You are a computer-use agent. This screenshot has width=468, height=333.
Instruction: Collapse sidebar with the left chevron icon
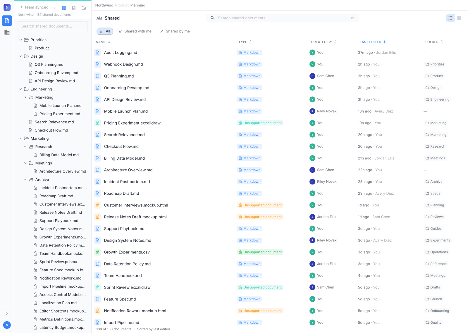pyautogui.click(x=54, y=8)
